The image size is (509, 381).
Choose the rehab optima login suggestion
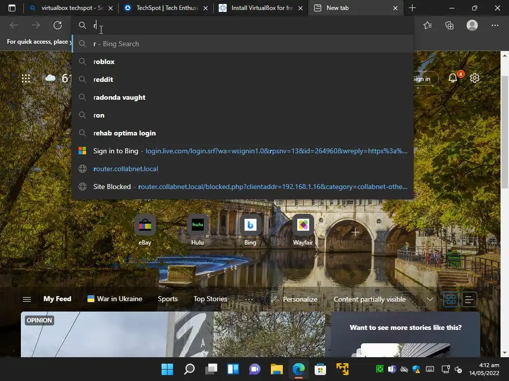pyautogui.click(x=242, y=133)
